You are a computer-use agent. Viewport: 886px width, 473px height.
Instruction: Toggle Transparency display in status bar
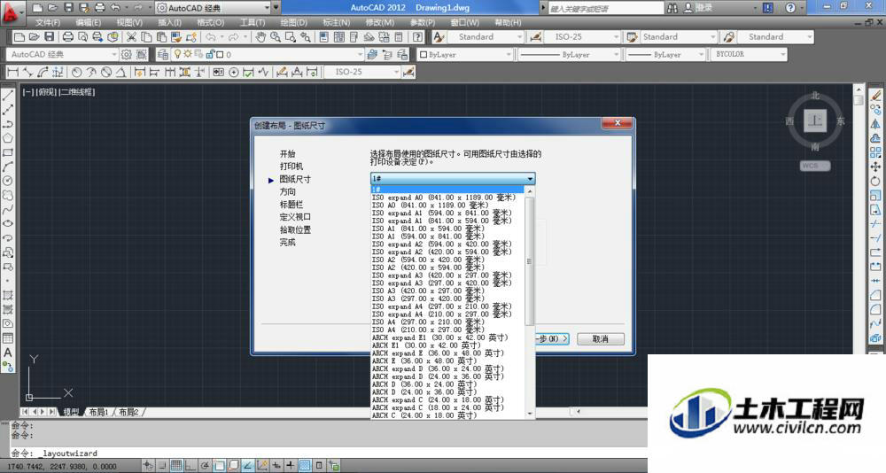click(305, 466)
